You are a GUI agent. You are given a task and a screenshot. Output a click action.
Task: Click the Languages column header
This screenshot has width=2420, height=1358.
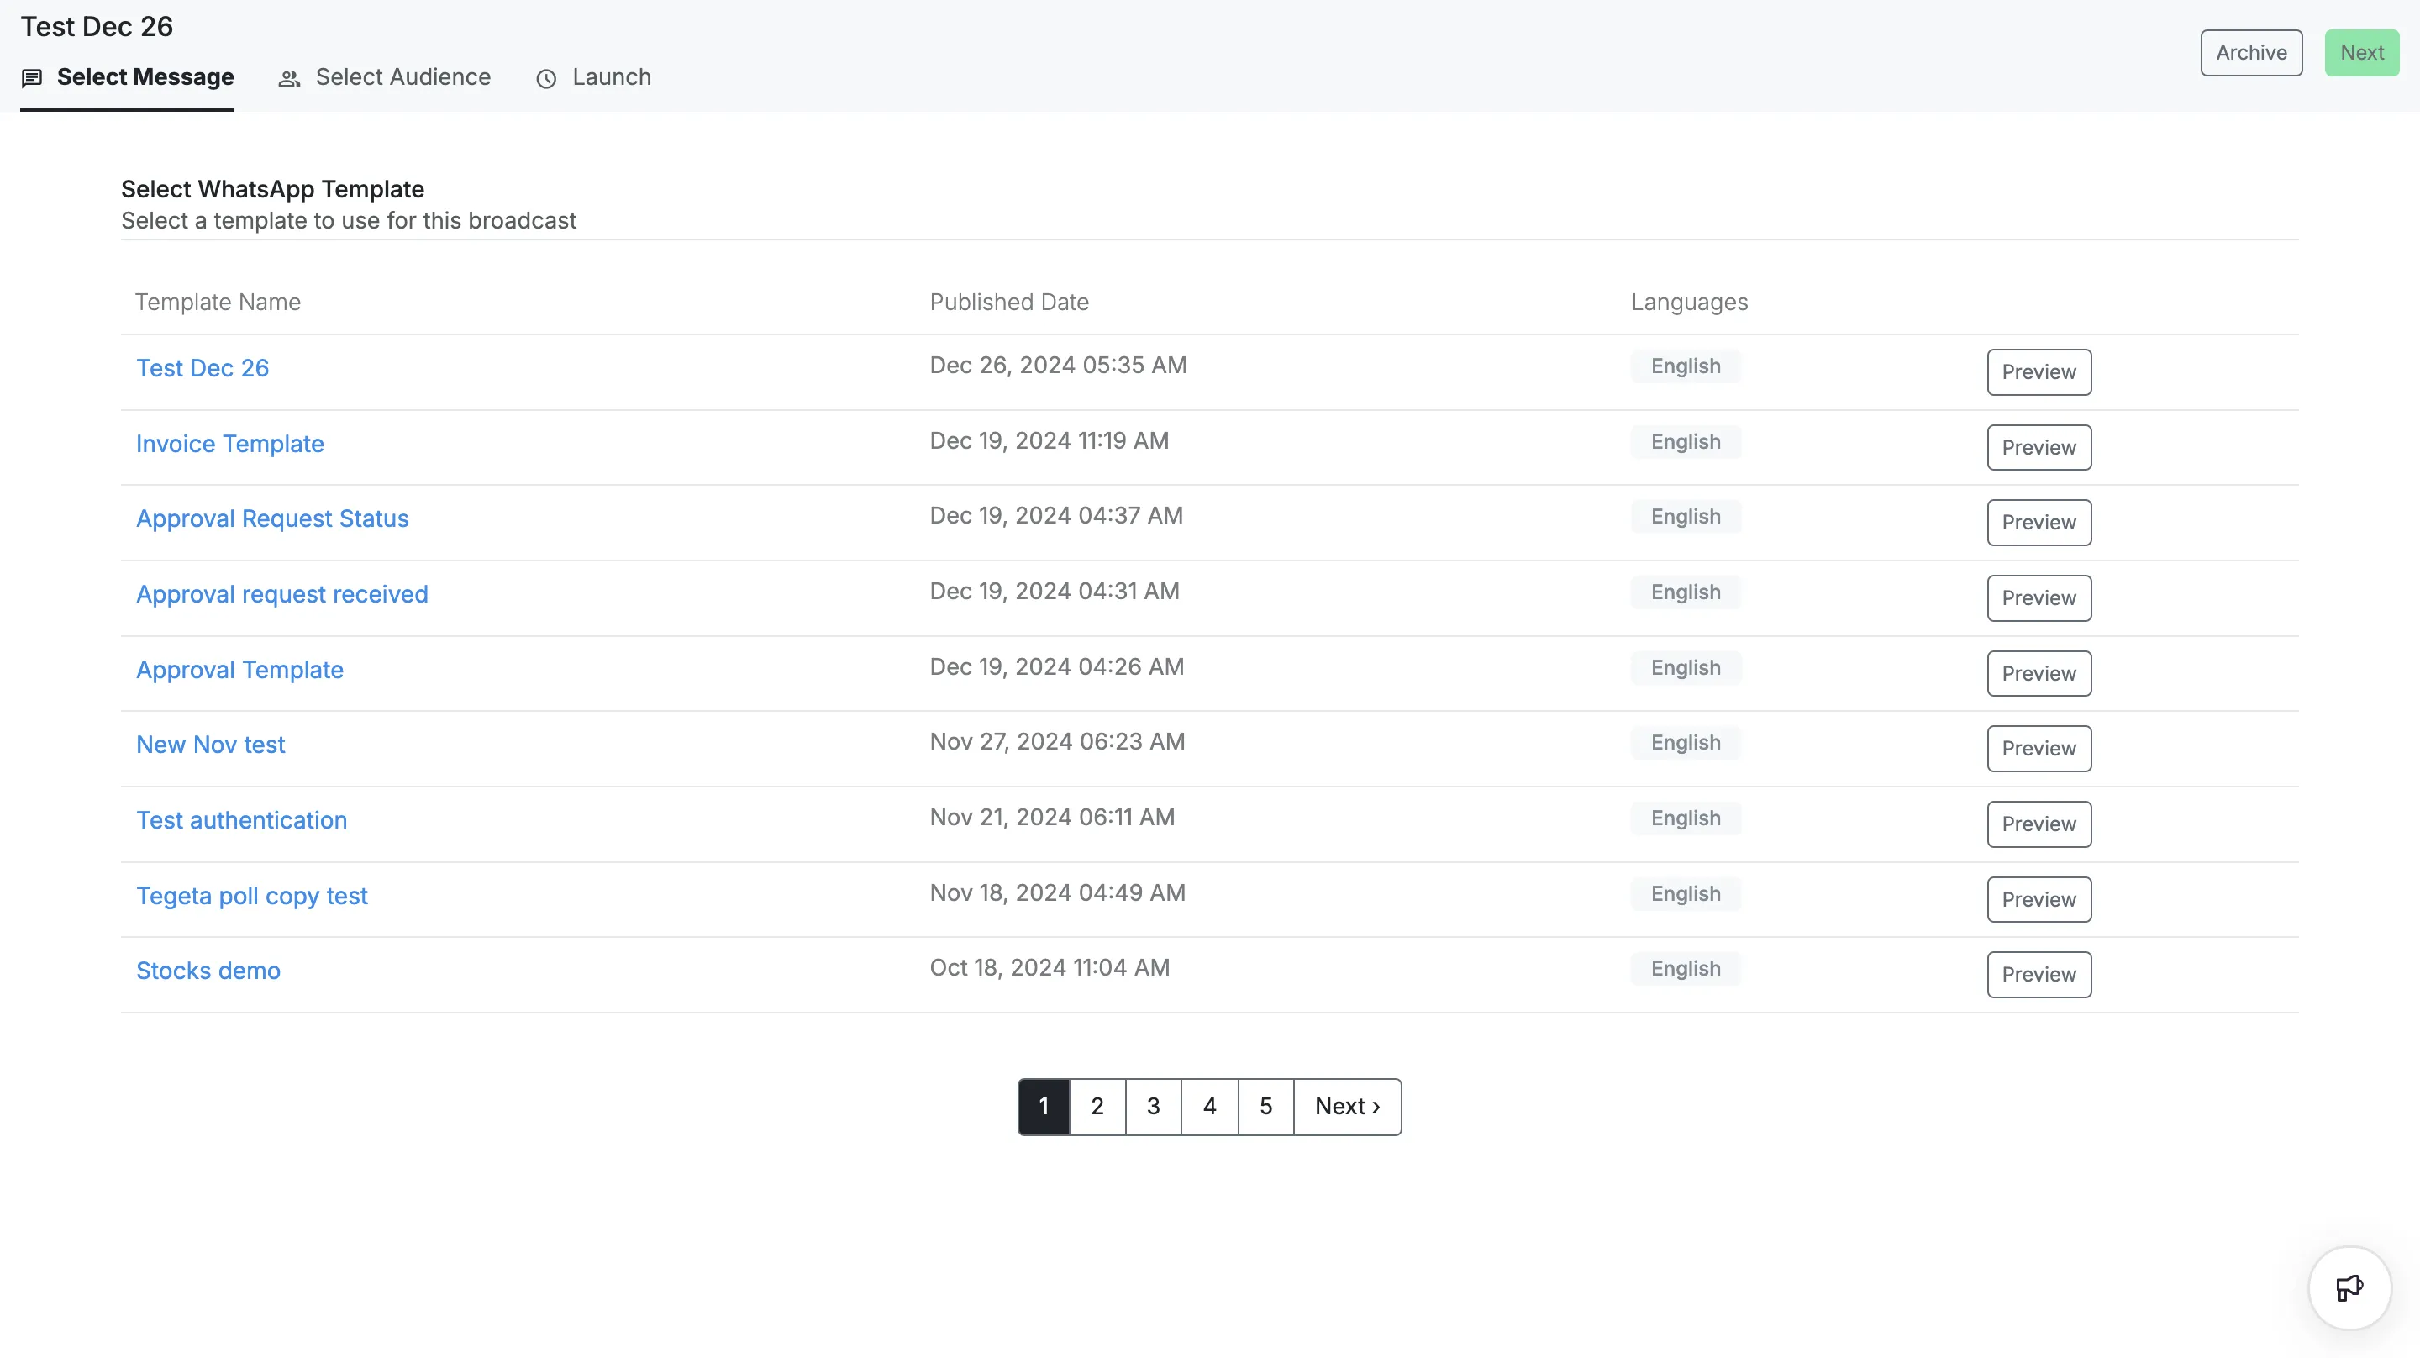pyautogui.click(x=1689, y=303)
